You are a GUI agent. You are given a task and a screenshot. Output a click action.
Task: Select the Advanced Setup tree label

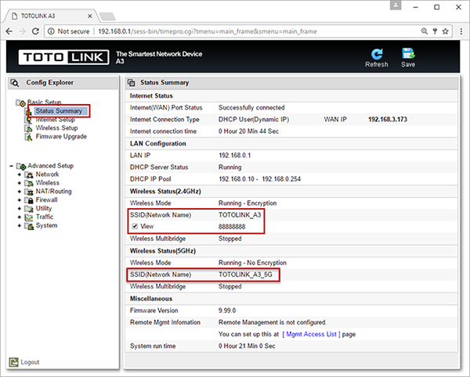point(50,166)
